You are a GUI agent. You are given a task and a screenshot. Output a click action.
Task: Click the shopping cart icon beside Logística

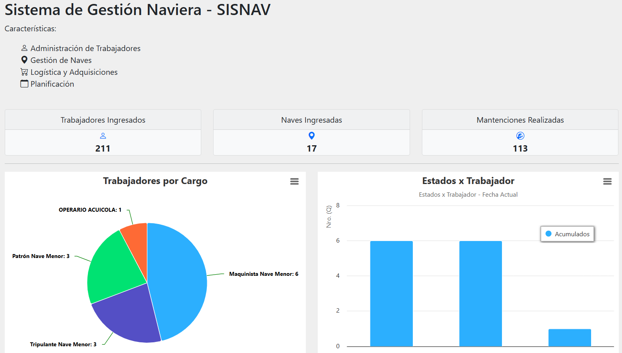[x=24, y=72]
